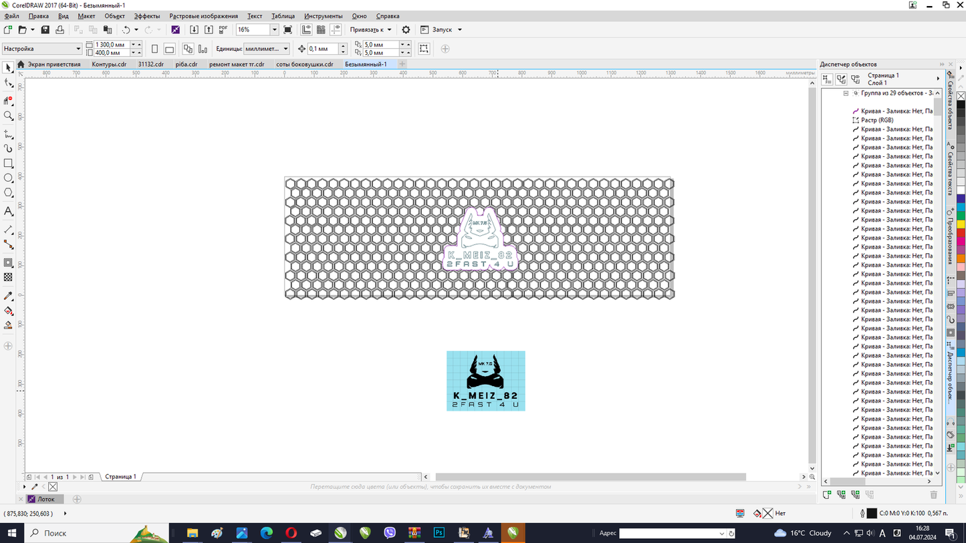The height and width of the screenshot is (543, 966).
Task: Toggle landscape page orientation on property bar
Action: (x=169, y=48)
